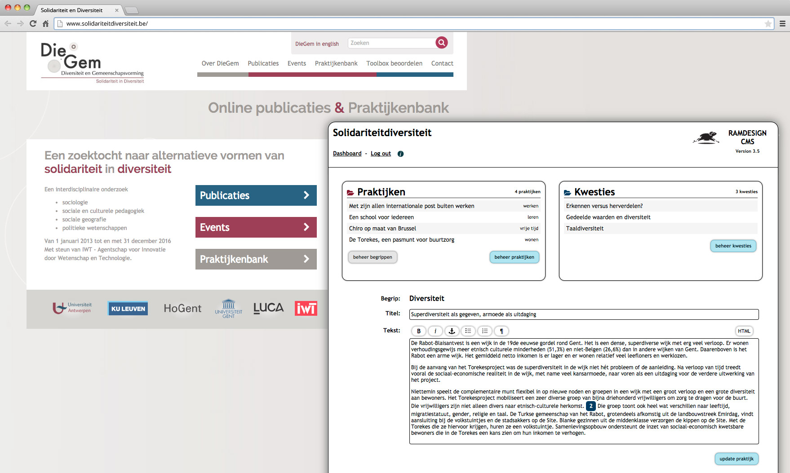Select 'De Torekes, een pasmunt voor buurtzorg'

pos(444,240)
